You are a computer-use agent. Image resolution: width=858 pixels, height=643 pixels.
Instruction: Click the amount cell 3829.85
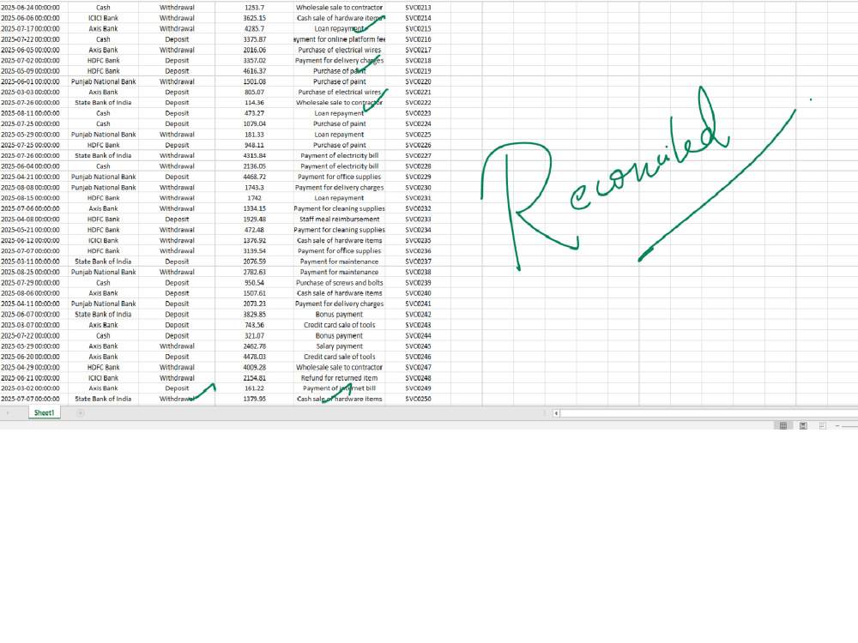[255, 315]
